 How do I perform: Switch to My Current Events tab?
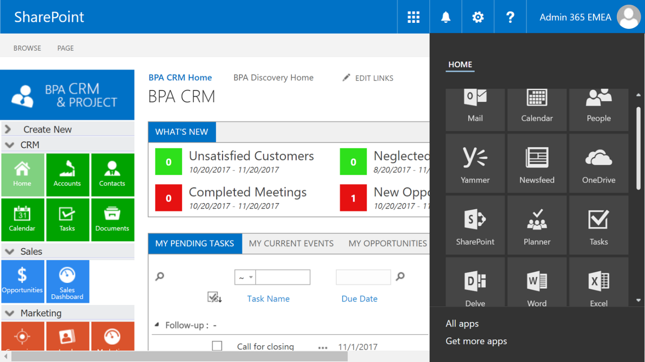[x=291, y=244]
